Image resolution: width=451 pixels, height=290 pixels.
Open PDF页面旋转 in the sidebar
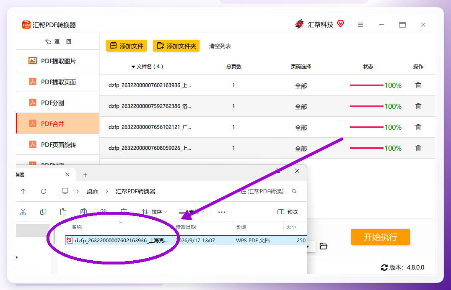click(58, 144)
